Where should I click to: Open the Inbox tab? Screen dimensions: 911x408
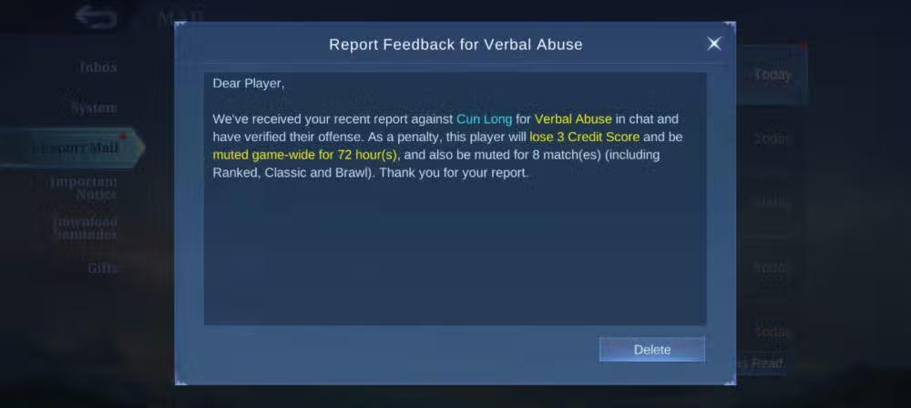[x=98, y=67]
